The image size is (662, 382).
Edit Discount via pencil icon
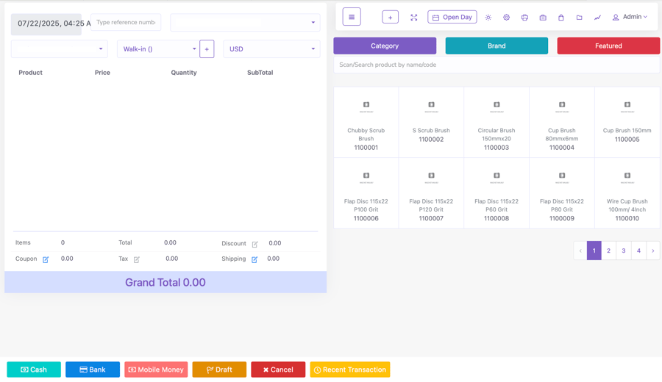(x=255, y=244)
